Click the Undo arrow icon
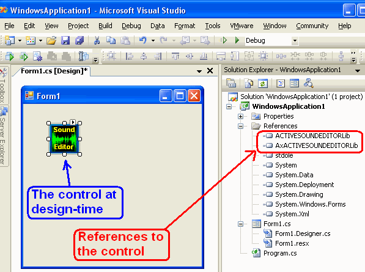 click(143, 40)
